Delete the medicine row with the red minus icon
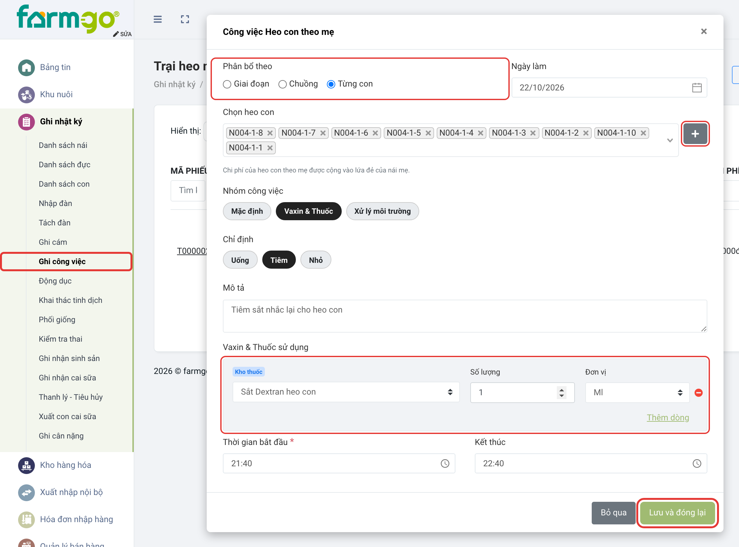 pos(699,392)
